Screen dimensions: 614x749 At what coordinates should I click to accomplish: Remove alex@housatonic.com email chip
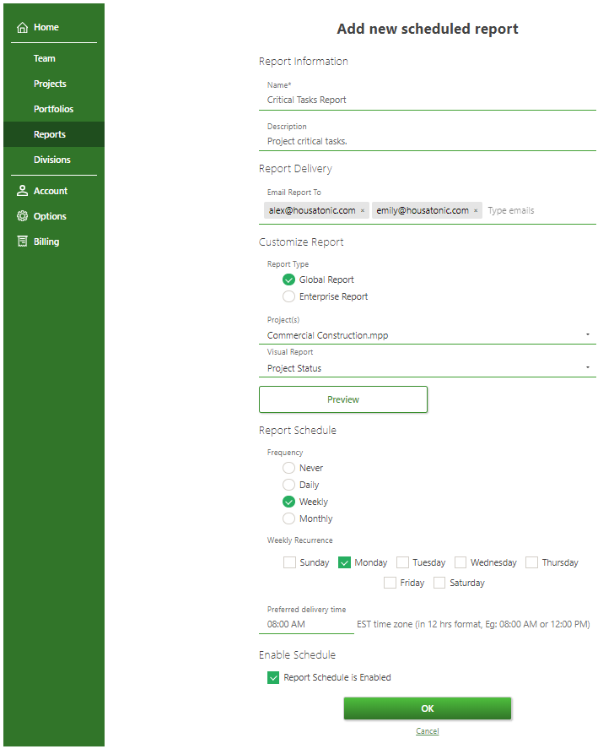click(x=363, y=211)
